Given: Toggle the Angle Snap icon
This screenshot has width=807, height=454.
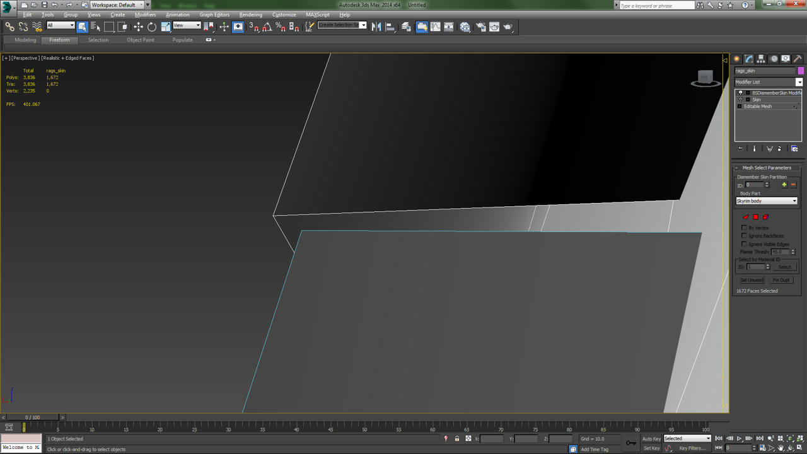Looking at the screenshot, I should (267, 26).
